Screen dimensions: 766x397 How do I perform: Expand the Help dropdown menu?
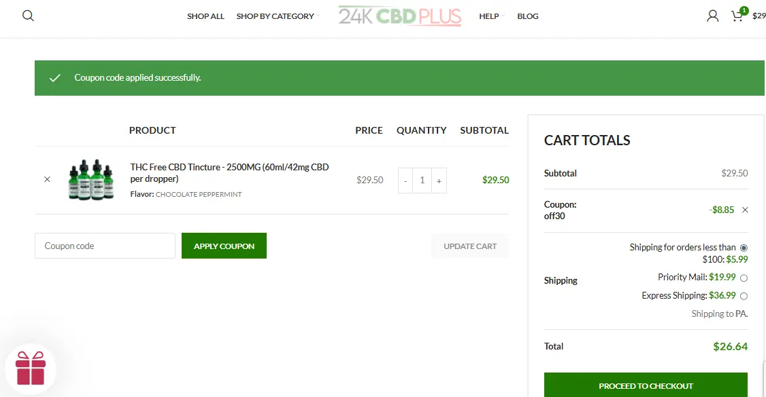(x=489, y=16)
